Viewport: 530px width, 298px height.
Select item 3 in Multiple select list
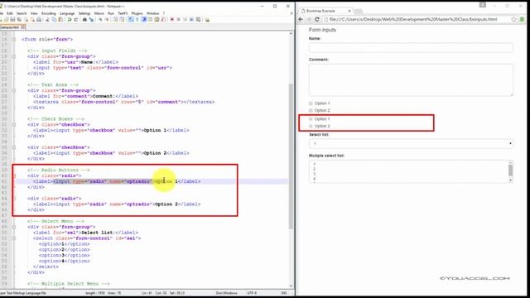314,174
